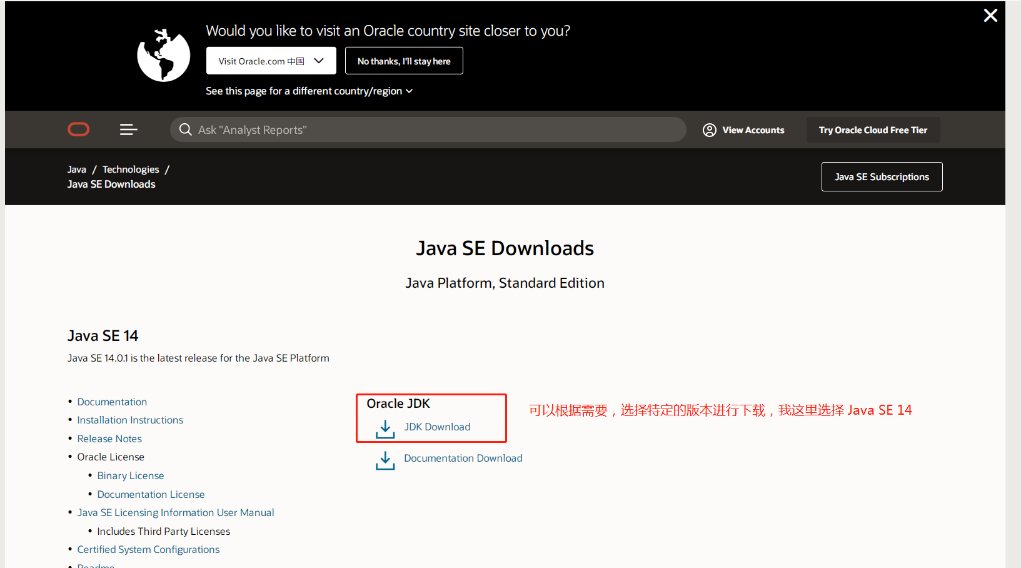Click the JDK Download arrow icon
The image size is (1021, 568).
385,429
